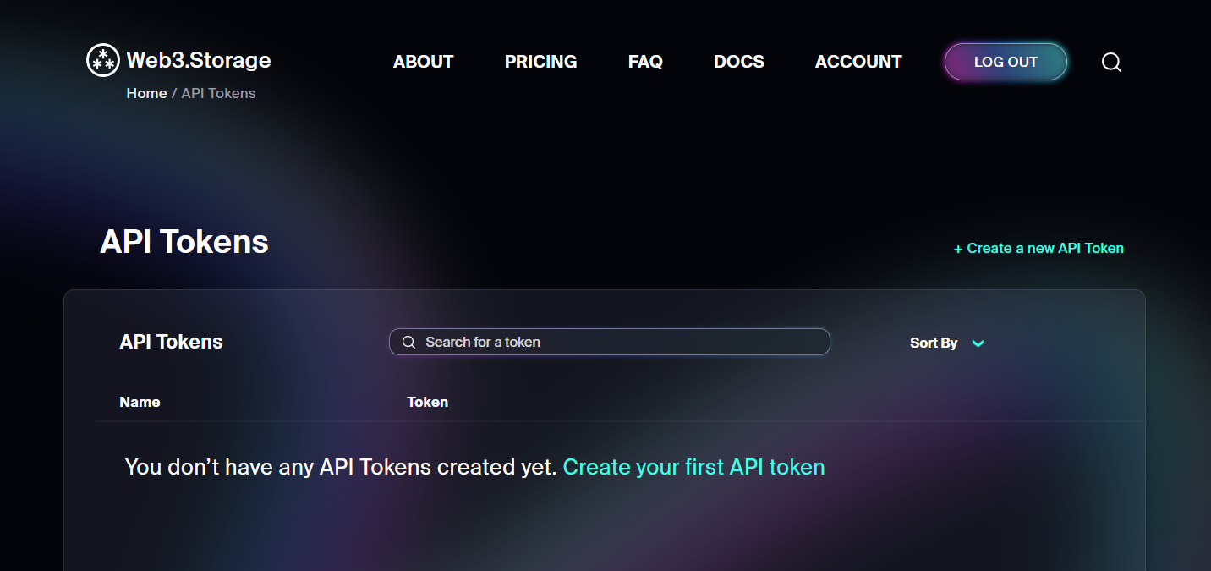The height and width of the screenshot is (571, 1211).
Task: Navigate to DOCS in the header
Action: point(739,62)
